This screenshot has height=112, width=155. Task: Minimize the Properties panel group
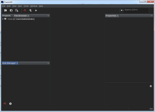point(152,16)
